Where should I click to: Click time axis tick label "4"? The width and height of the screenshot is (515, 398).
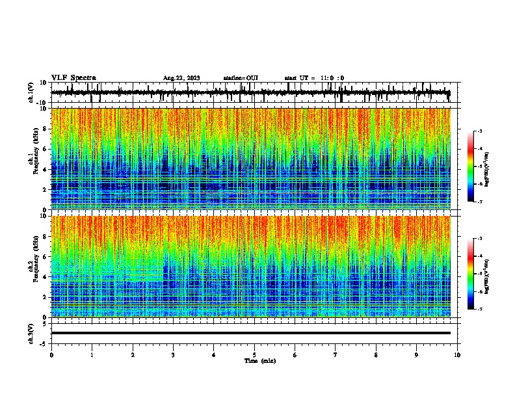pos(214,355)
